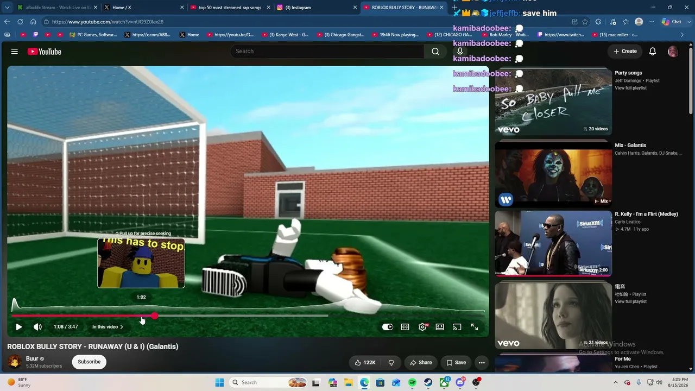Open the Buur channel avatar
This screenshot has height=391, width=695.
tap(15, 362)
